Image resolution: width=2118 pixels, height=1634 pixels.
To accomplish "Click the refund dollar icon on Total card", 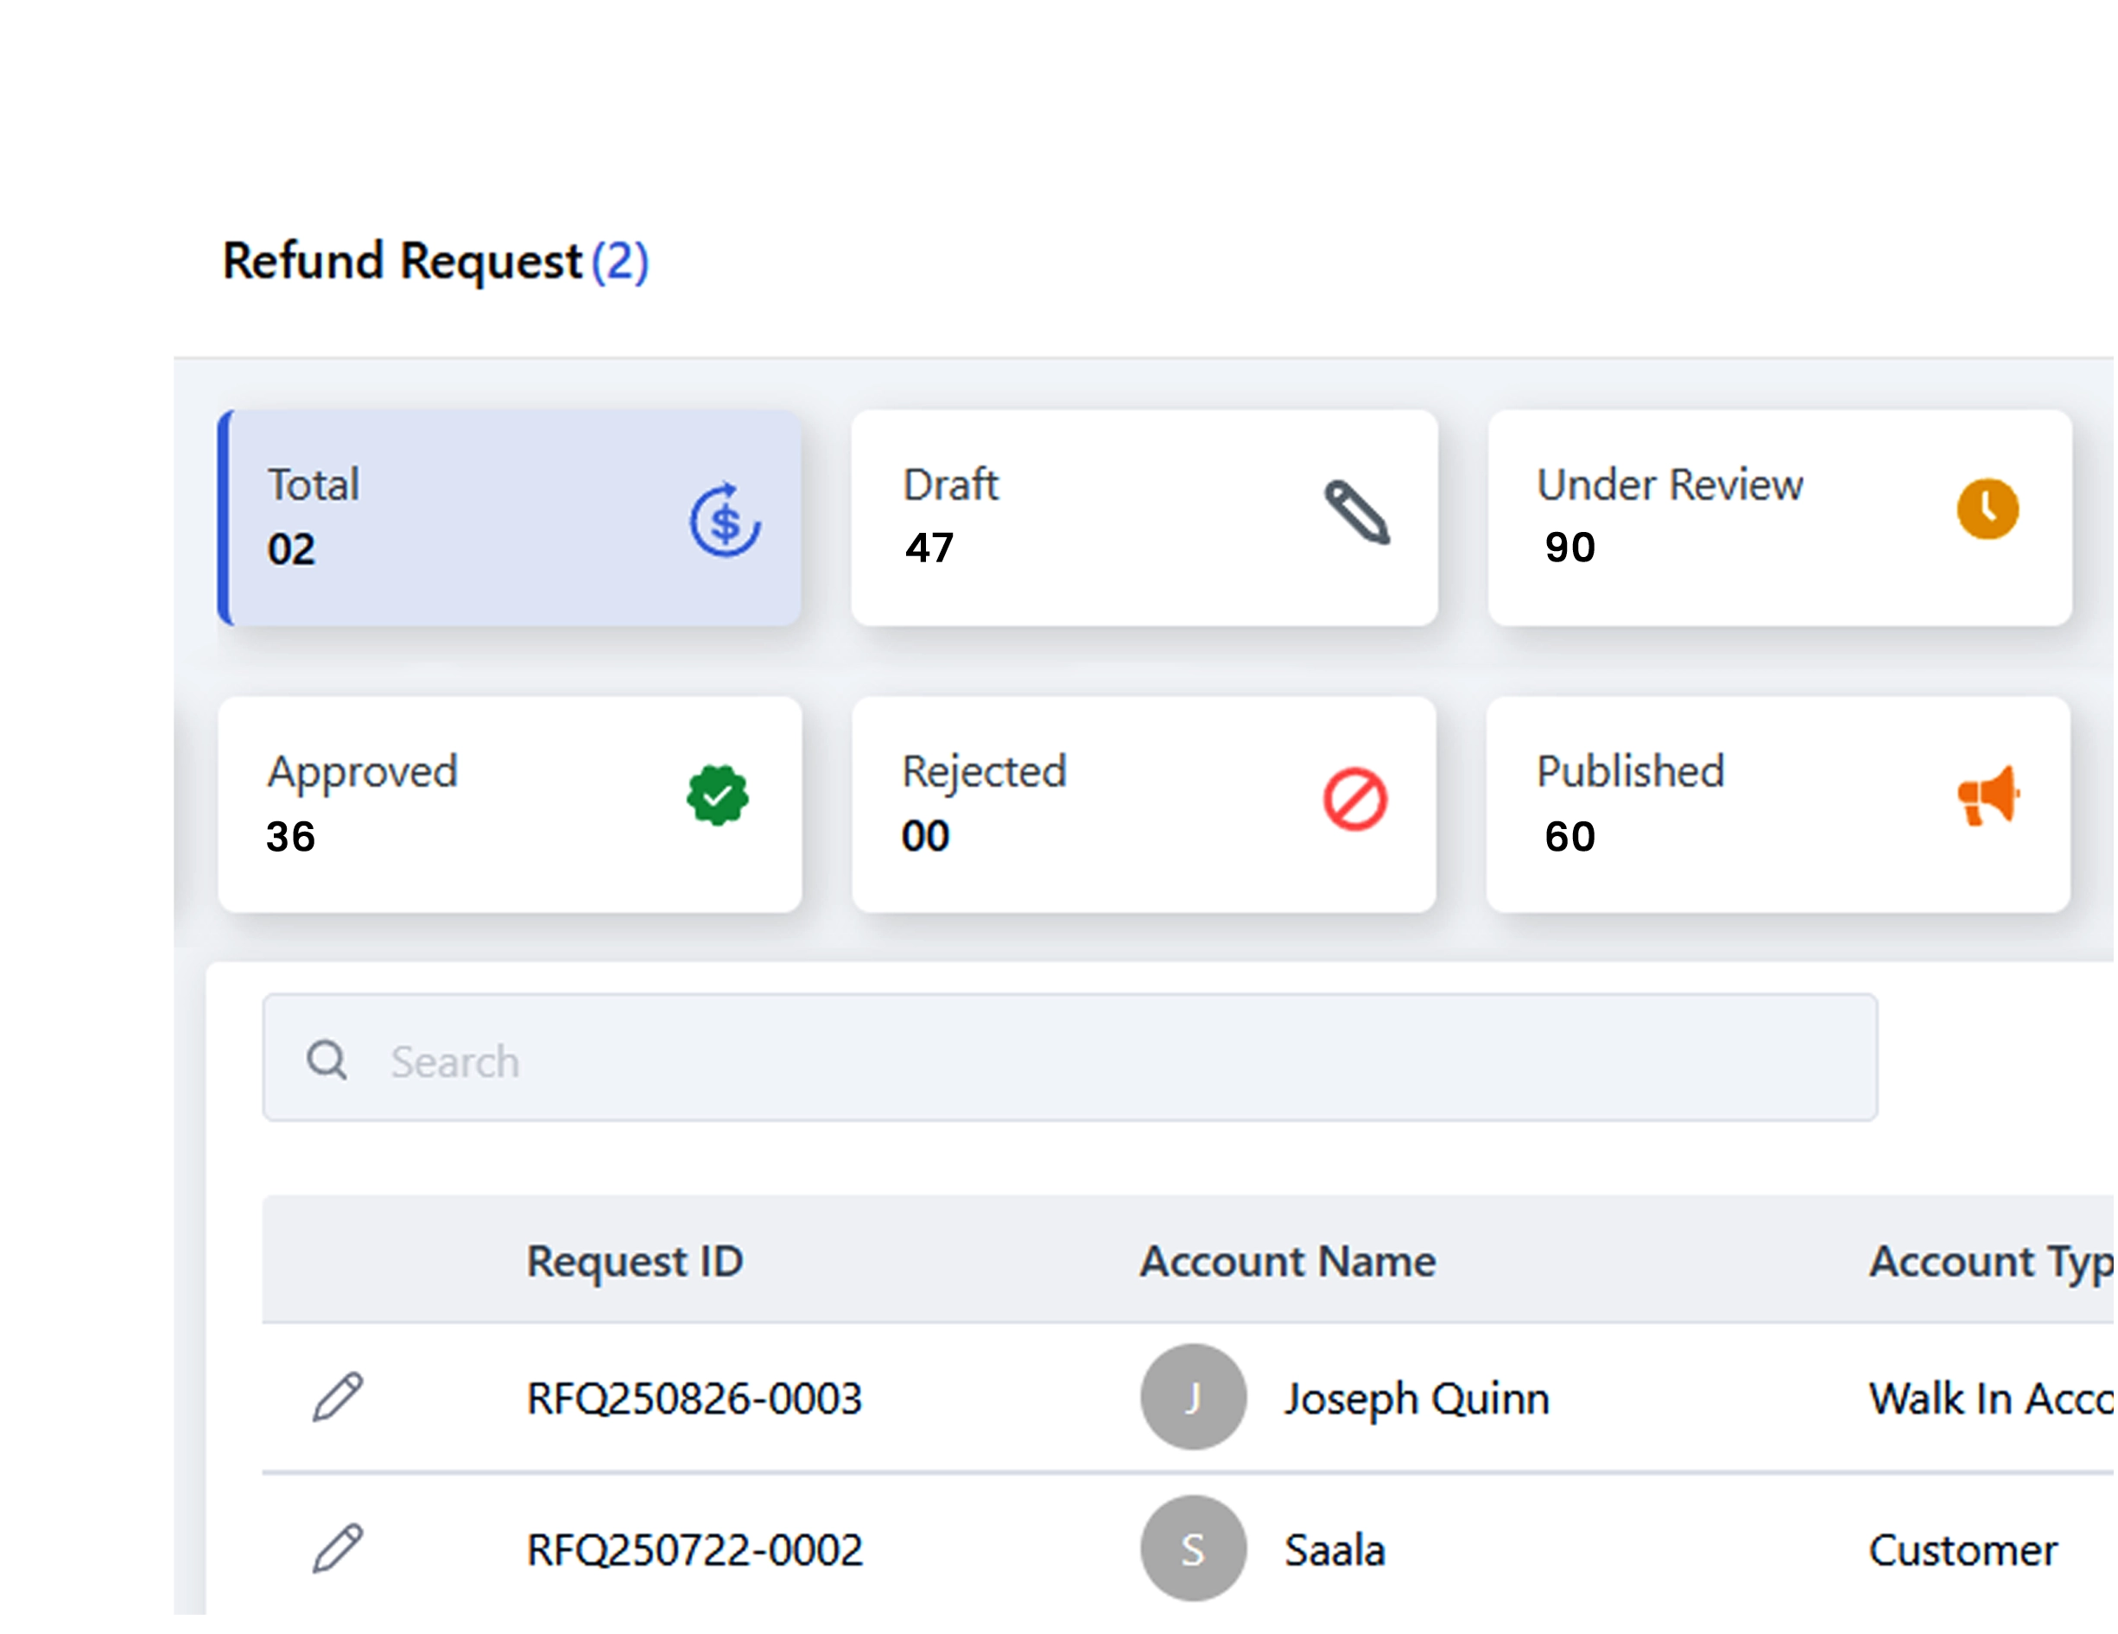I will click(724, 522).
